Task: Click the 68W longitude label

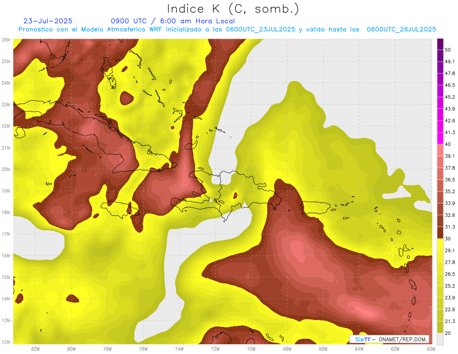Action: coord(287,349)
